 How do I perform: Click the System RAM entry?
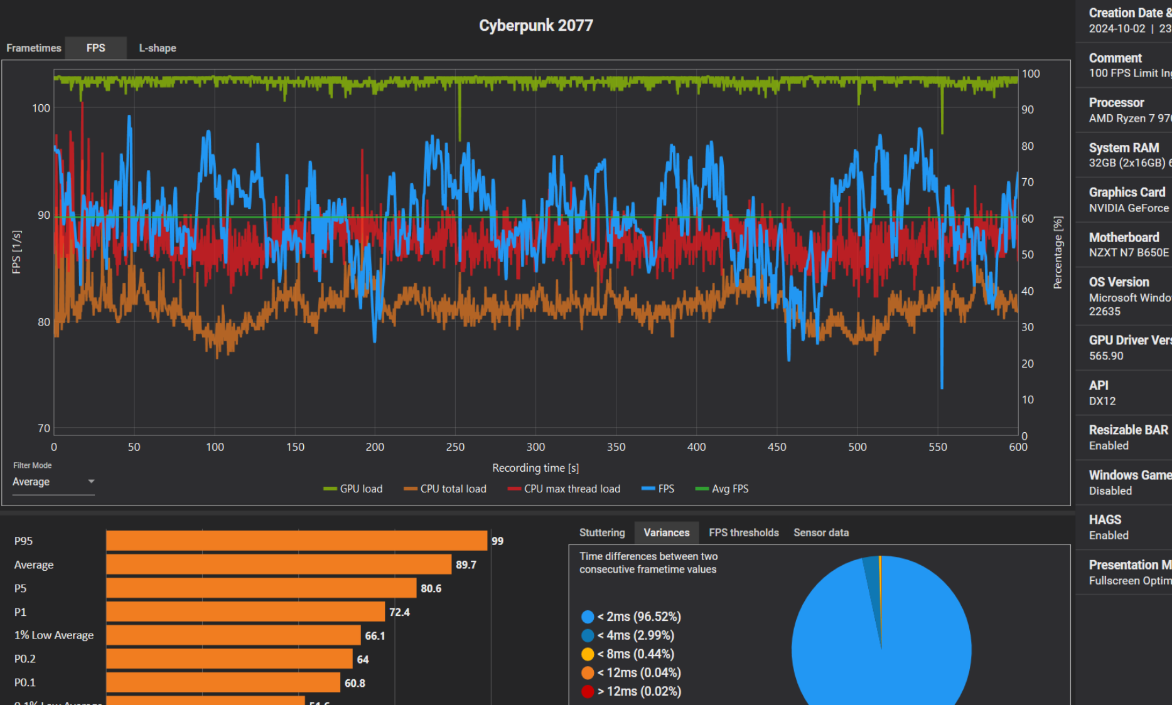(1124, 155)
